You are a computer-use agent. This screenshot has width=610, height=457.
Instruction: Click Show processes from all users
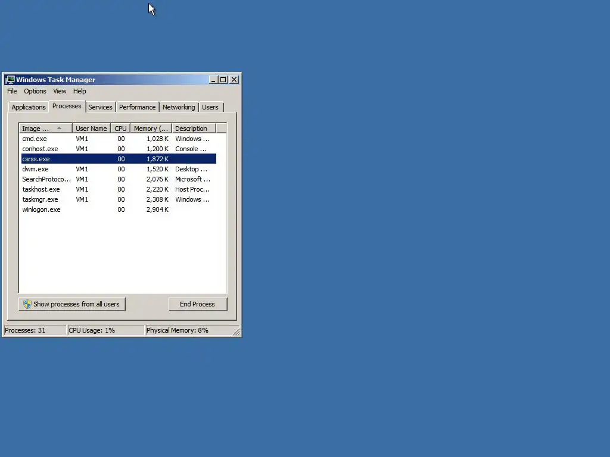coord(72,304)
